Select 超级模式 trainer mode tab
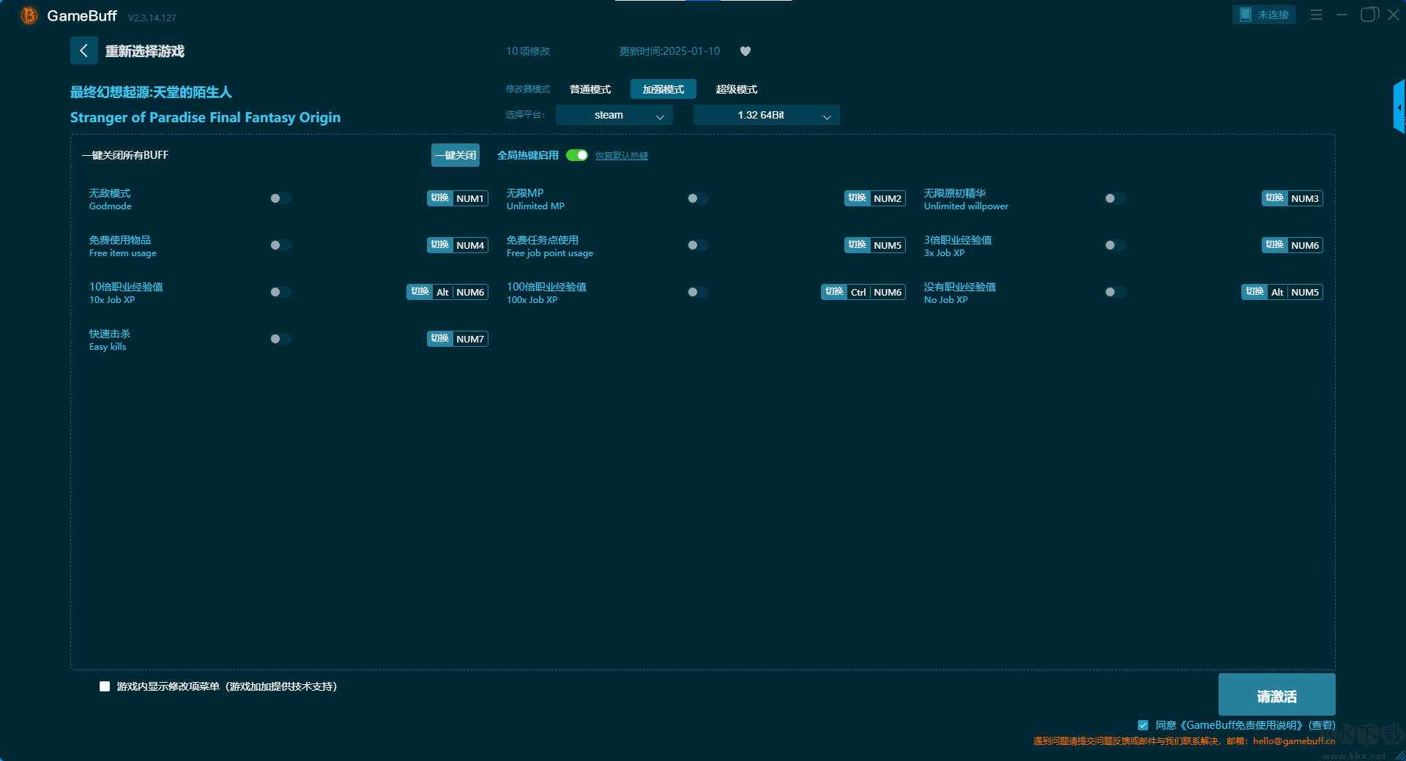This screenshot has width=1406, height=761. coord(737,89)
